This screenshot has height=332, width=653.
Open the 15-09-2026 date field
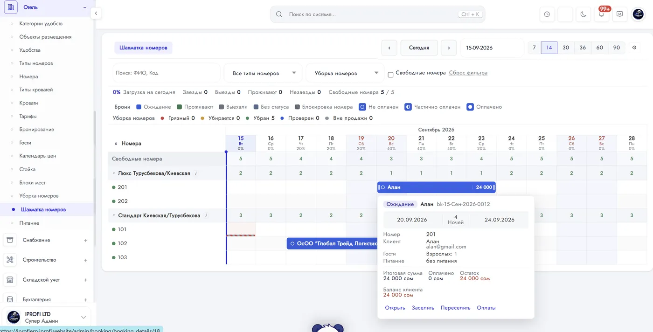[492, 48]
